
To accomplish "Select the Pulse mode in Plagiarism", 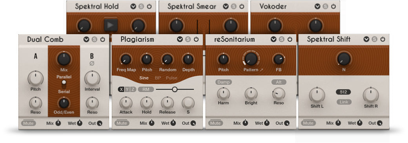I will tap(171, 78).
